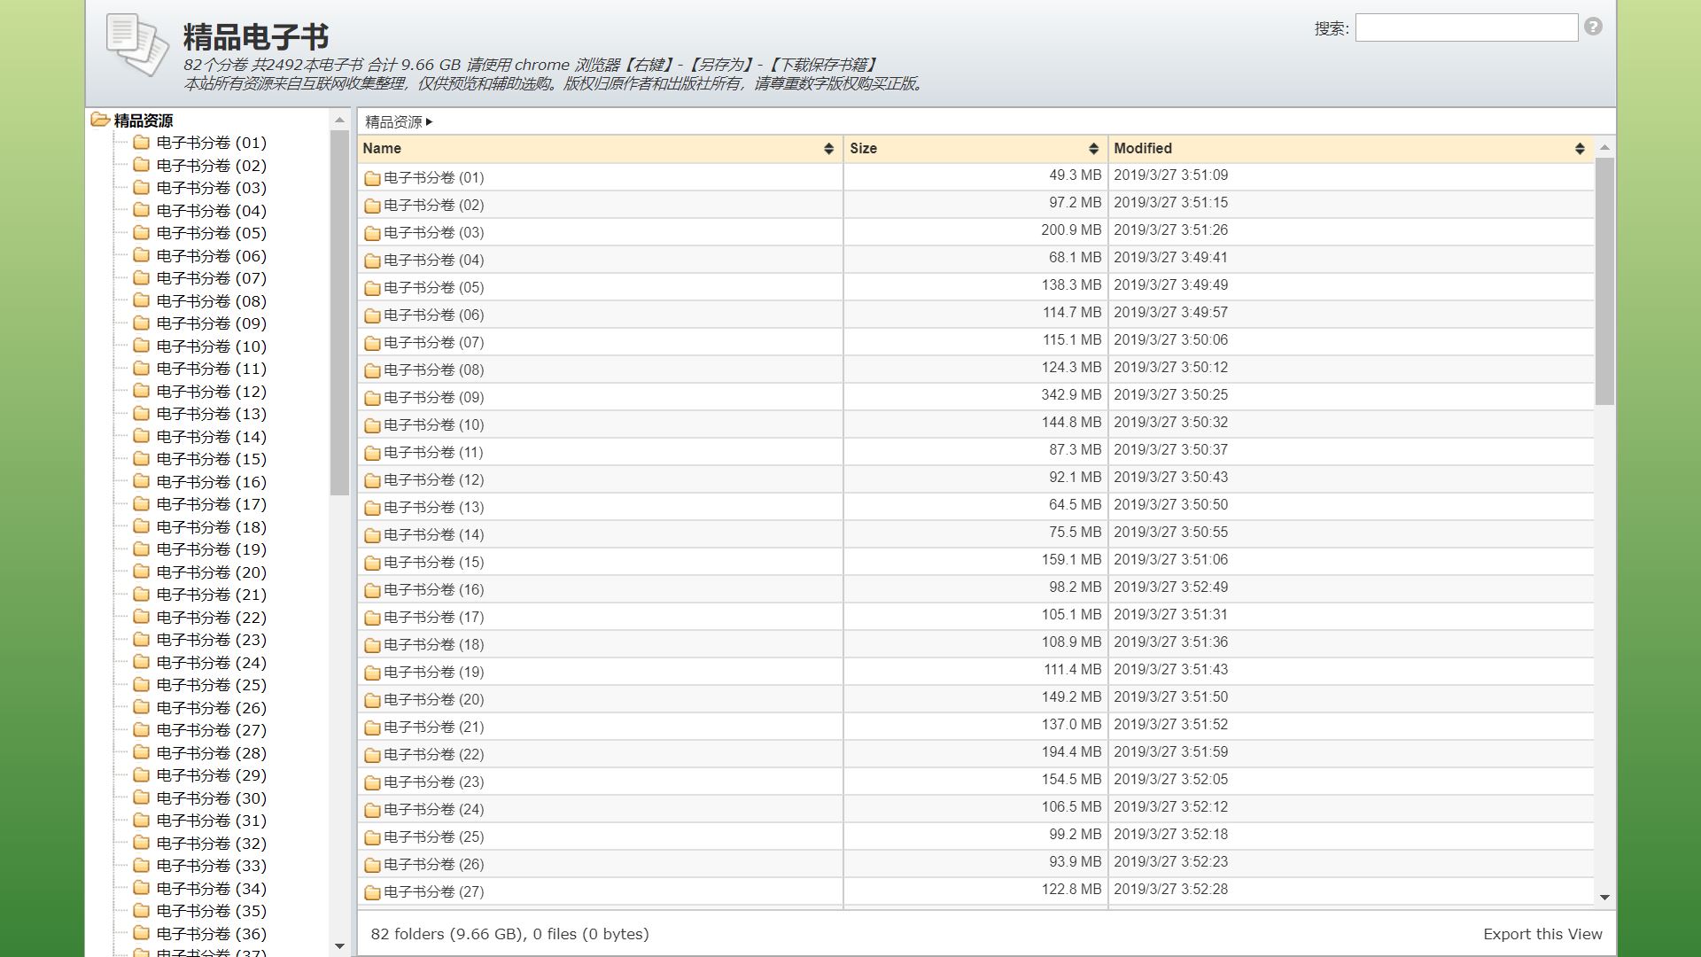This screenshot has height=957, width=1701.
Task: Click the sidebar tree scroll up arrow
Action: click(x=339, y=120)
